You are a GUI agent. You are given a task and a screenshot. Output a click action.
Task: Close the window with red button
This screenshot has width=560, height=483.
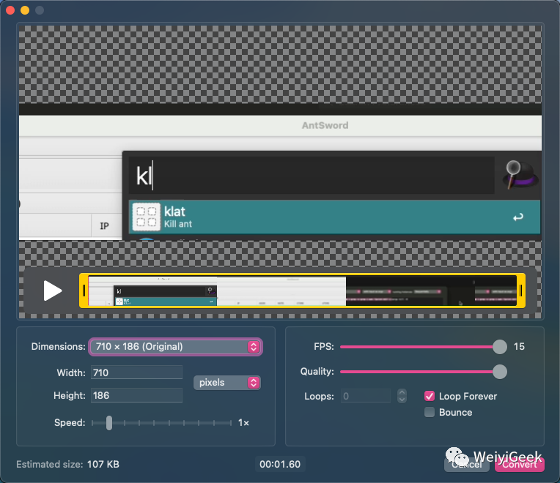(10, 10)
